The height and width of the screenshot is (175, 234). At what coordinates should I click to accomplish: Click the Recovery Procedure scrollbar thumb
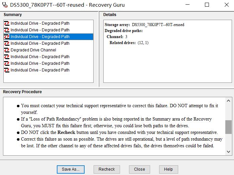coord(228,127)
